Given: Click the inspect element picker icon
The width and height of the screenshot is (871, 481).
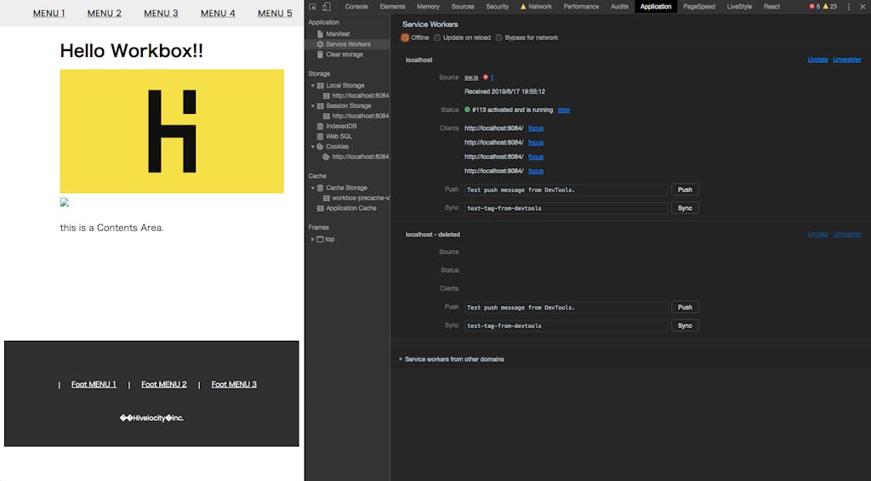Looking at the screenshot, I should click(313, 7).
